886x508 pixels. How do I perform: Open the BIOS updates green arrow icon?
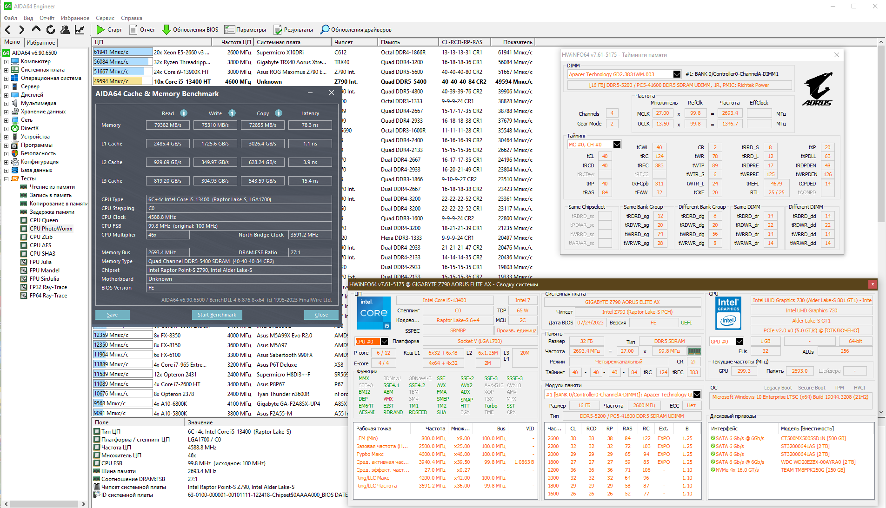coord(166,30)
